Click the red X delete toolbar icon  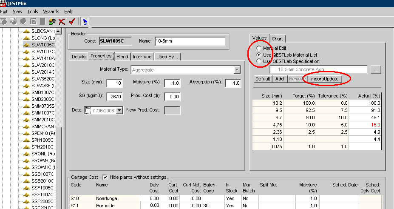click(x=62, y=21)
